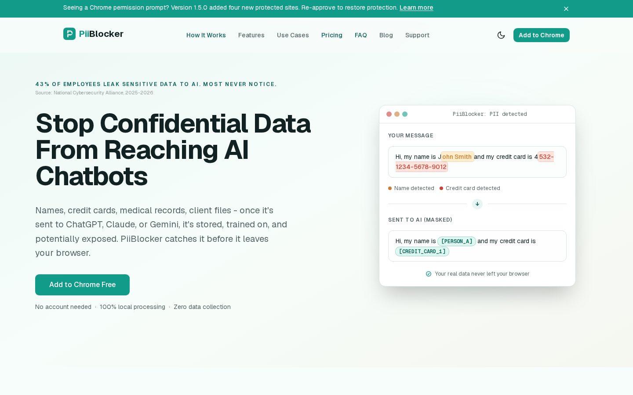Click the YOUR MESSAGE heading
The width and height of the screenshot is (633, 395).
click(x=411, y=136)
